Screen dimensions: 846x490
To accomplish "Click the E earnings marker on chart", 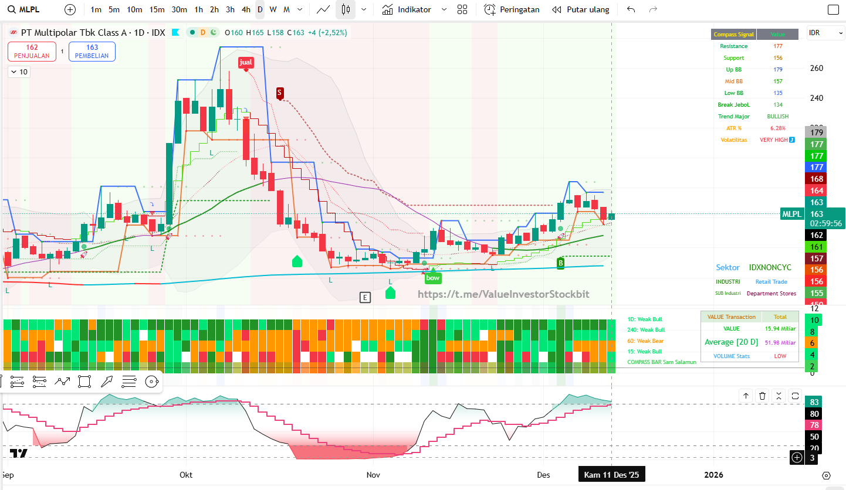I will (365, 297).
